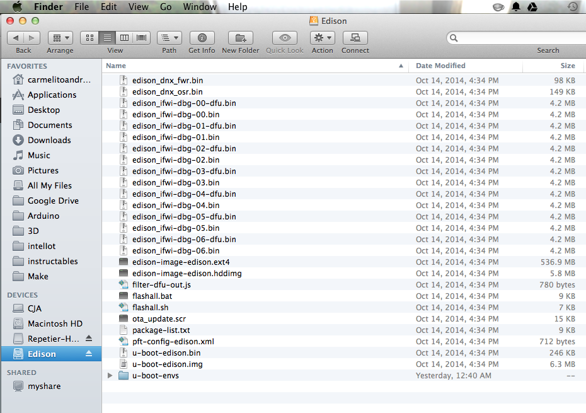Image resolution: width=586 pixels, height=413 pixels.
Task: Switch to Cover Flow view
Action: pos(142,38)
